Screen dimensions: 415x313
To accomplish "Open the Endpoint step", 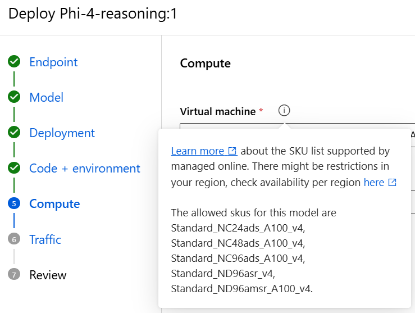I will (x=53, y=62).
